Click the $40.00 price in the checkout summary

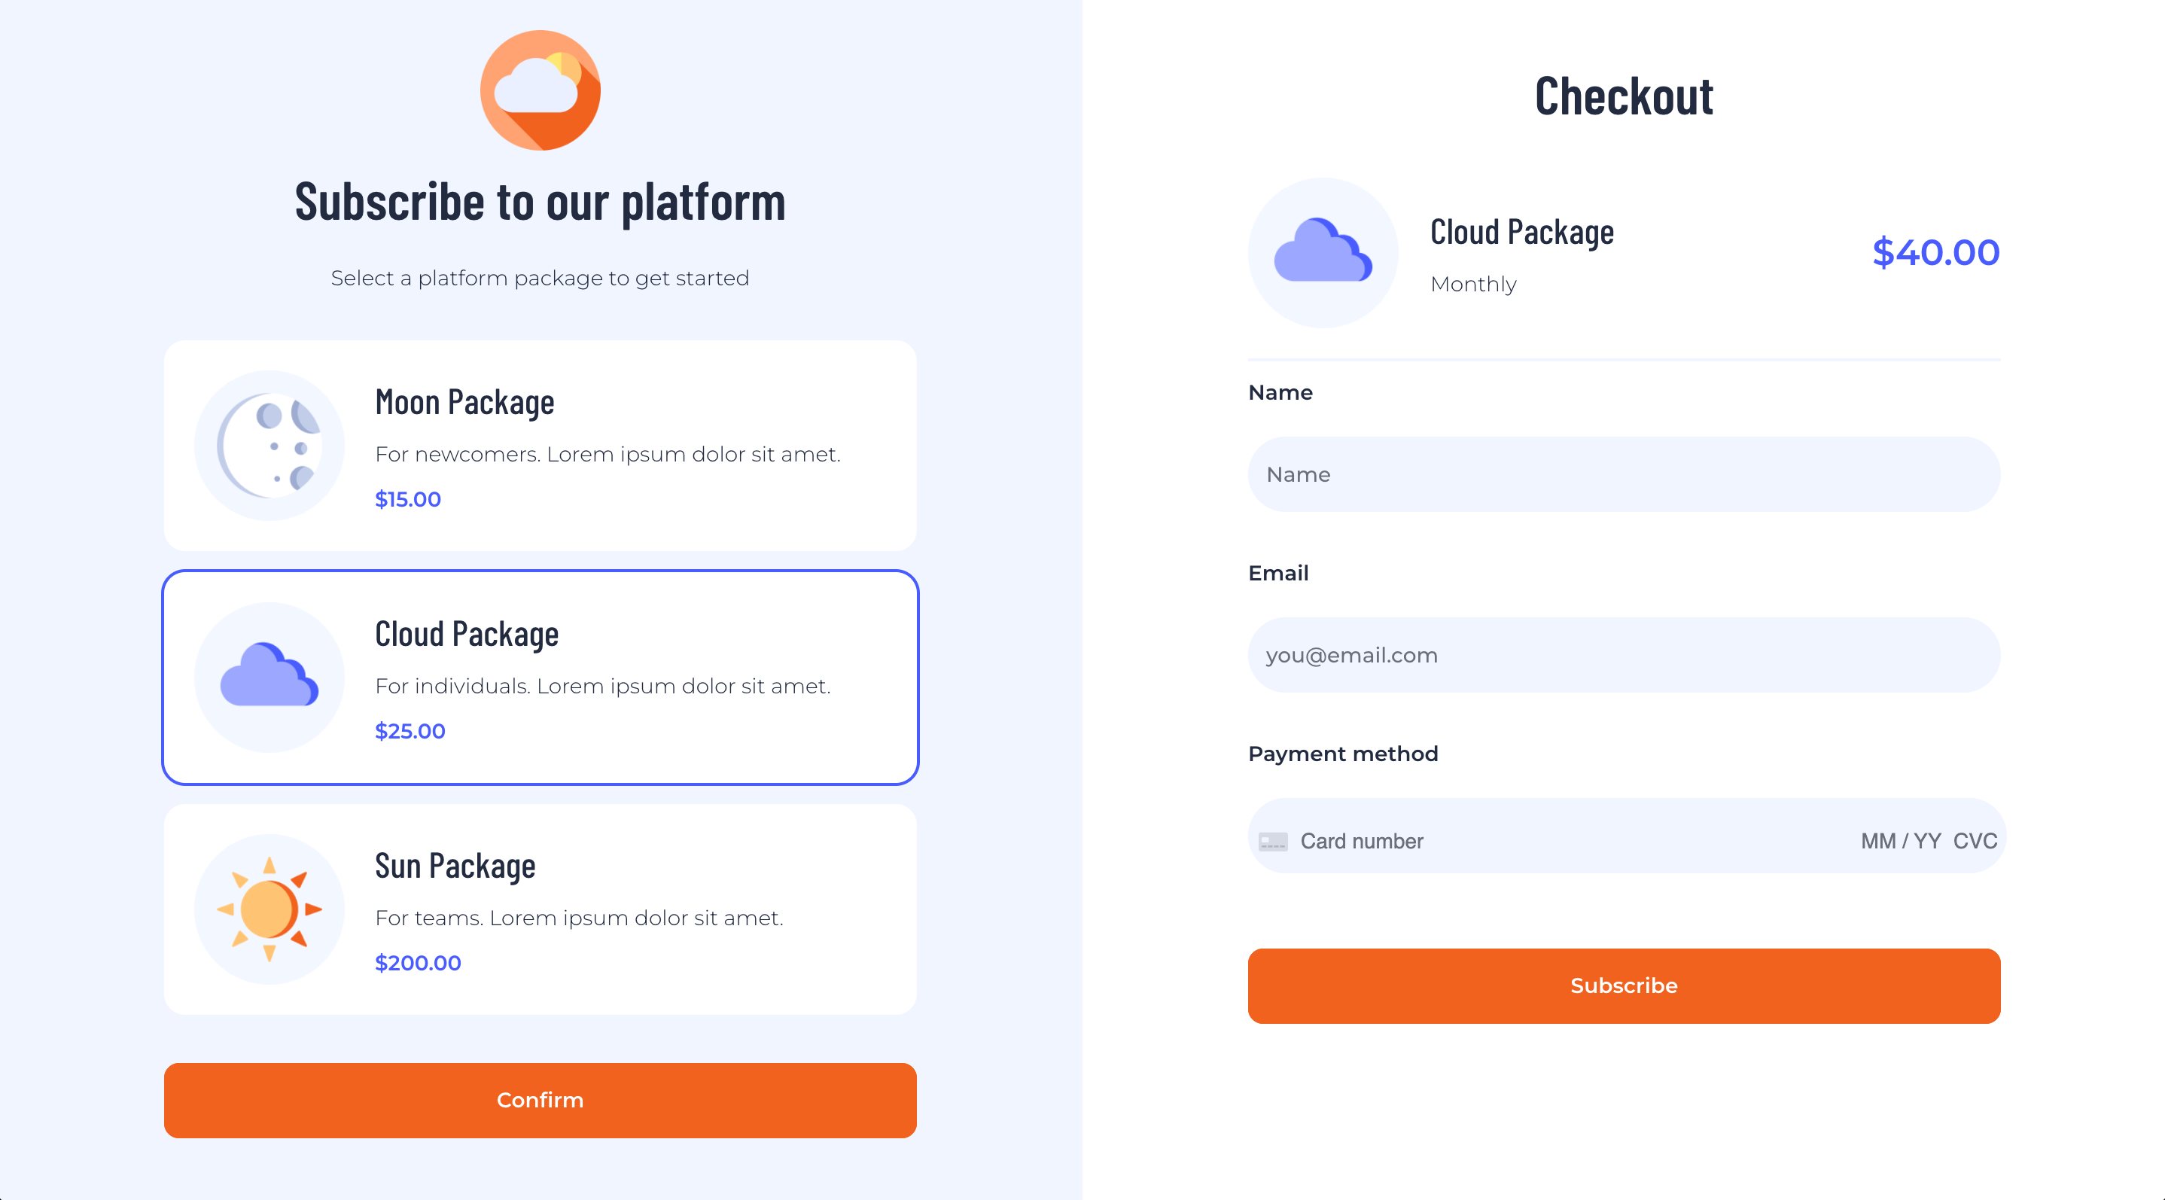(x=1935, y=253)
